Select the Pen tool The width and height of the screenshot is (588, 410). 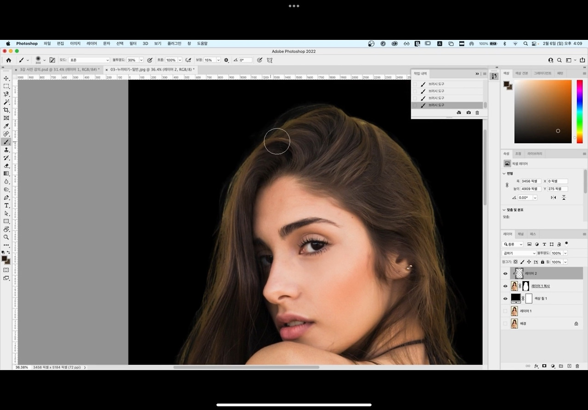pos(6,198)
